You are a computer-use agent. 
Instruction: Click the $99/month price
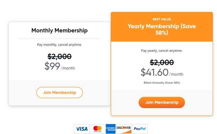point(60,66)
